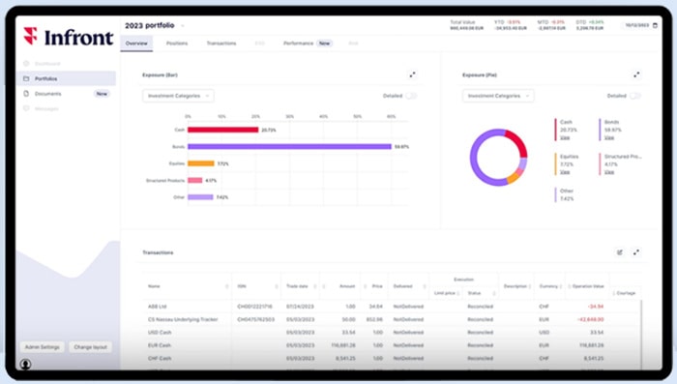Open Investment Categories dropdown in pie chart

pyautogui.click(x=498, y=96)
